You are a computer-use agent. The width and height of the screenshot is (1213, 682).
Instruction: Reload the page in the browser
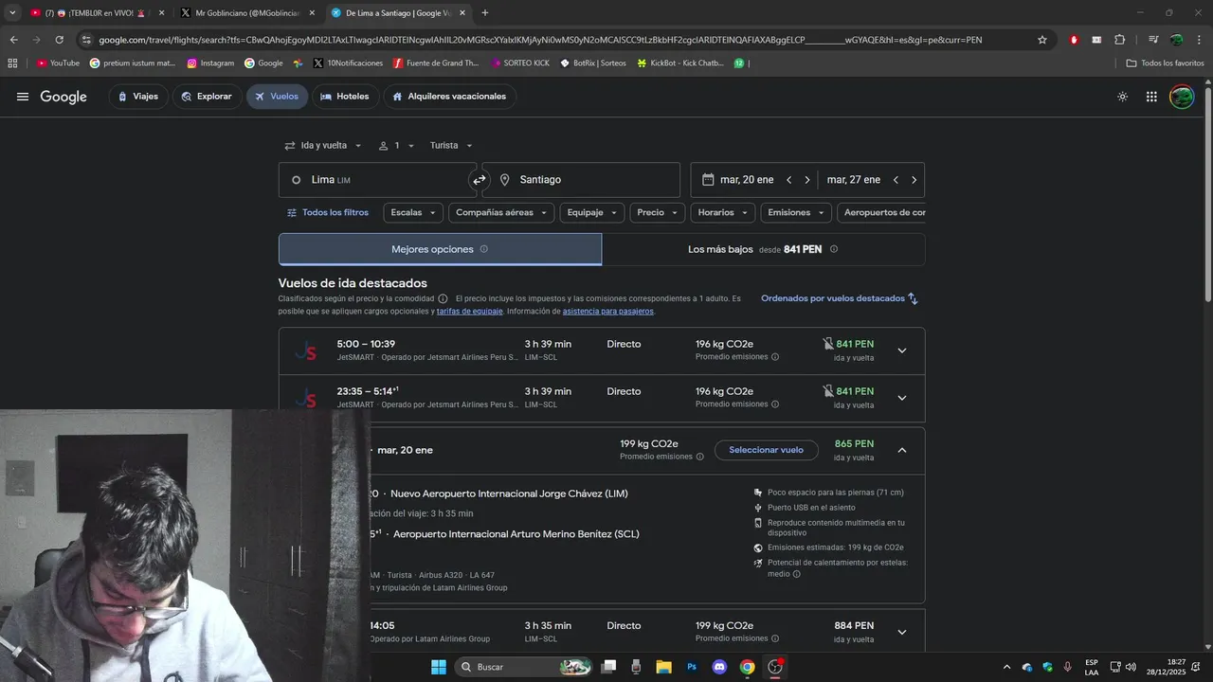59,40
